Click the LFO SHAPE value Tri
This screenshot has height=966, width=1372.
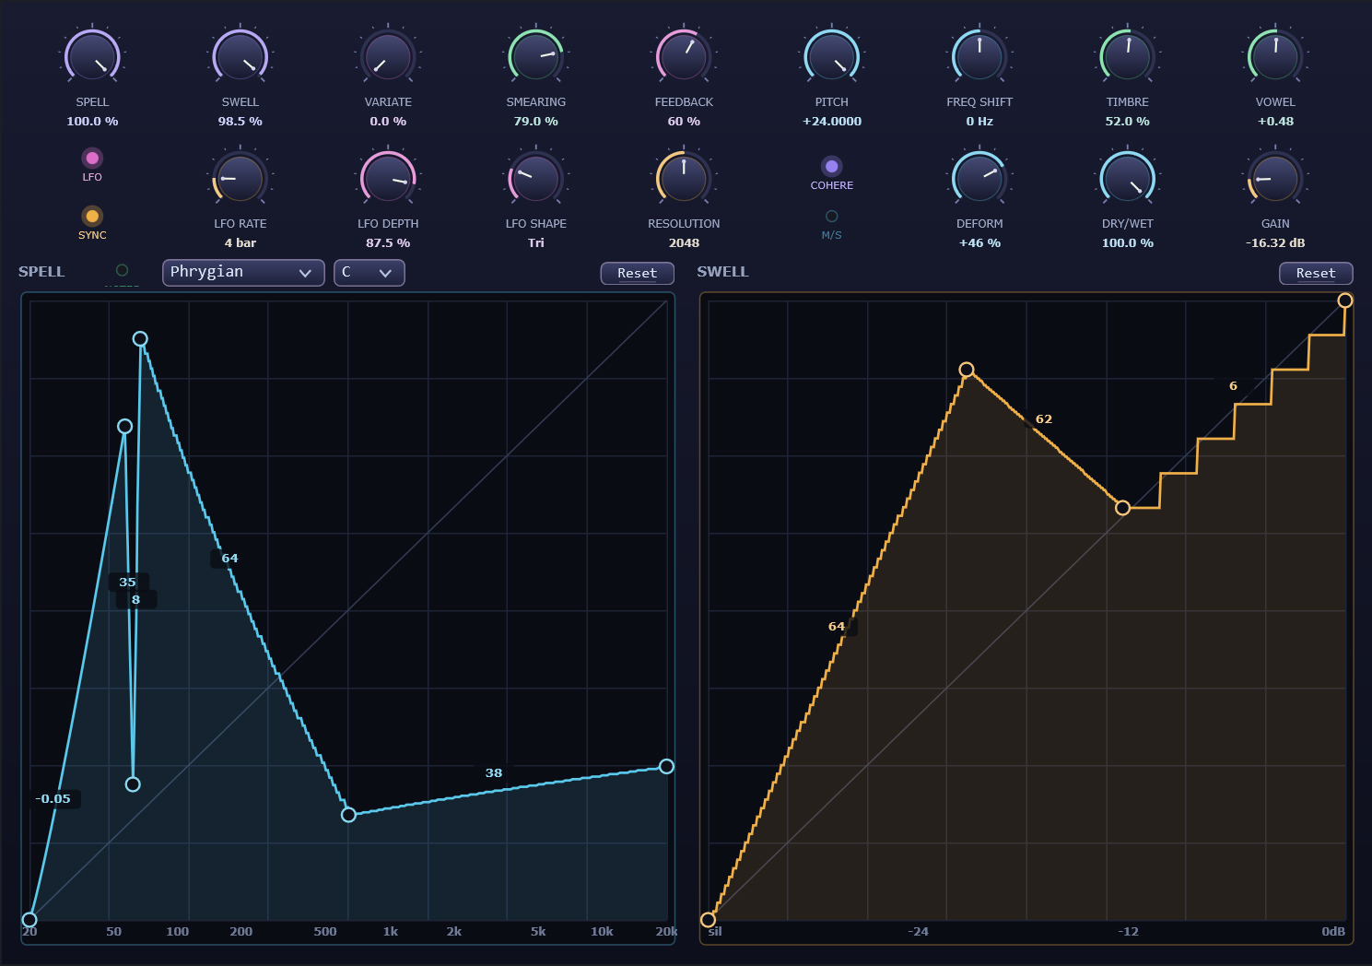click(x=536, y=243)
